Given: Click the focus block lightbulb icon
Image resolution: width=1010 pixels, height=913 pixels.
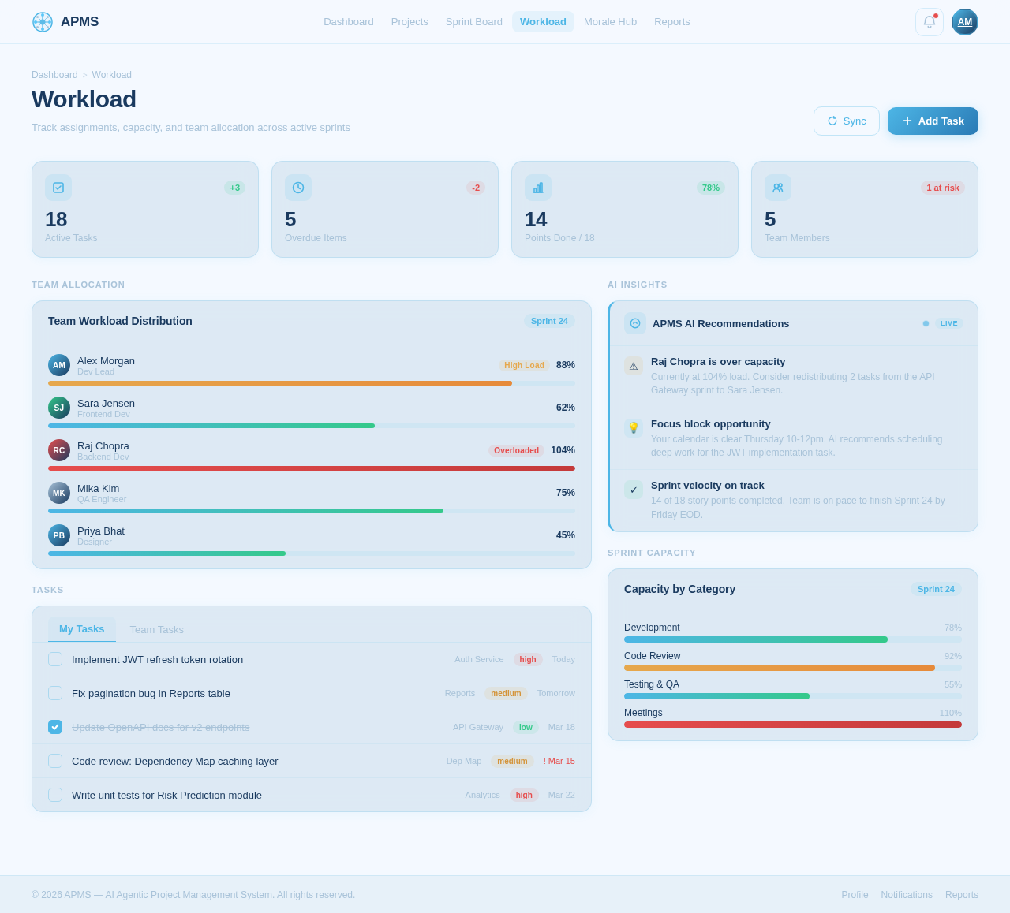Looking at the screenshot, I should (x=634, y=427).
